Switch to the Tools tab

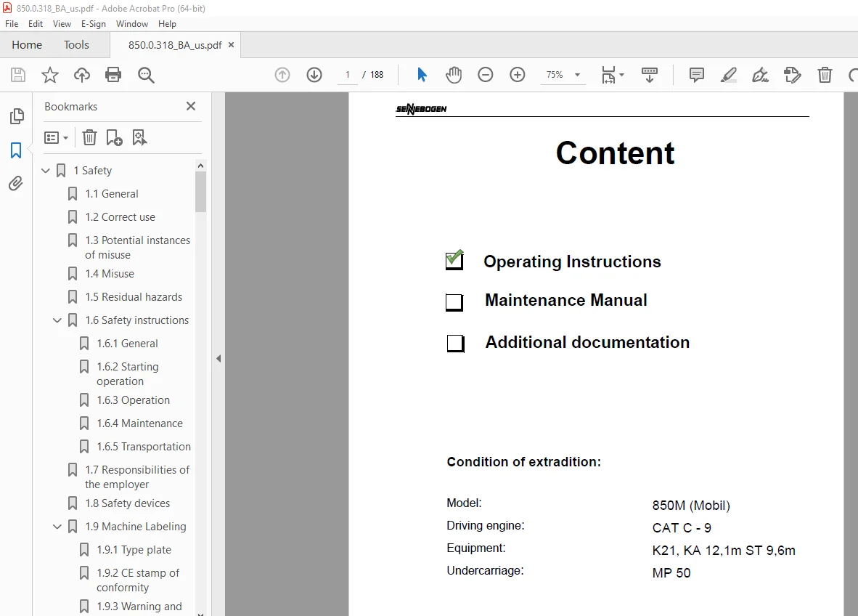[x=76, y=45]
